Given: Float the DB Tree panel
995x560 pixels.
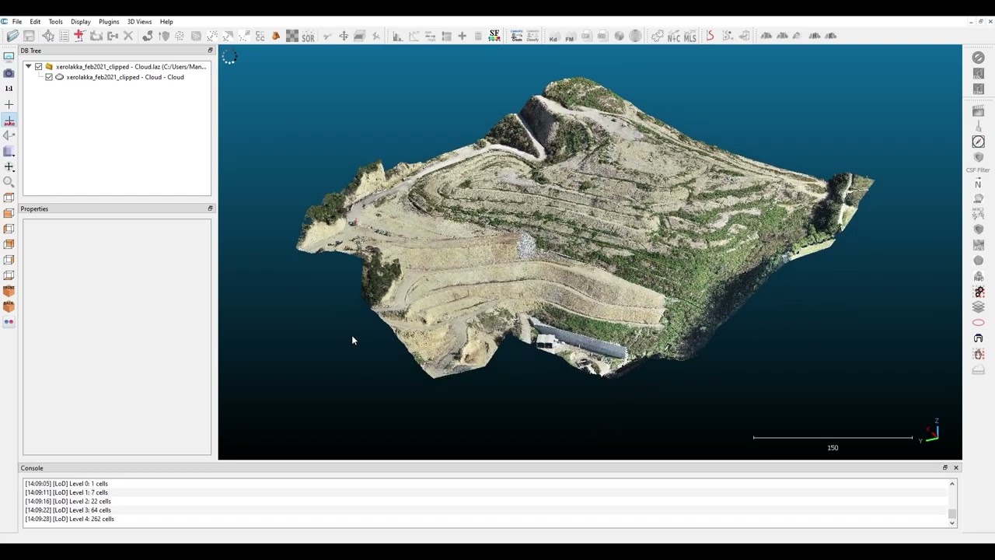Looking at the screenshot, I should (210, 51).
